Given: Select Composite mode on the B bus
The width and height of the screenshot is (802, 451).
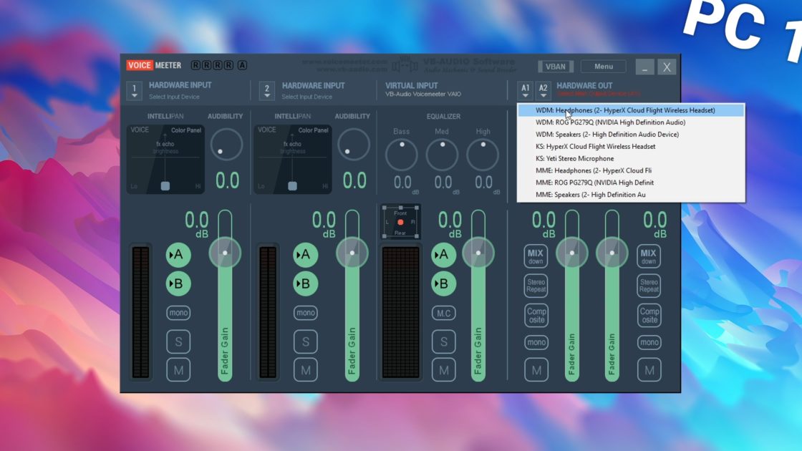Looking at the screenshot, I should 649,316.
